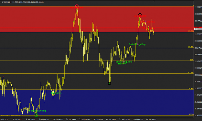The width and height of the screenshot is (202, 121).
Task: Click 22.28415 on the price axis
Action: tap(198, 55)
